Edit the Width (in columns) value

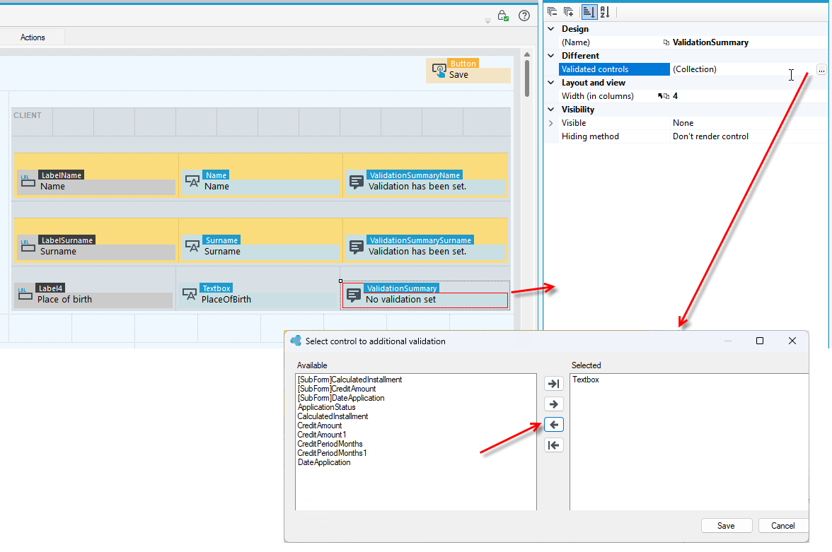675,96
